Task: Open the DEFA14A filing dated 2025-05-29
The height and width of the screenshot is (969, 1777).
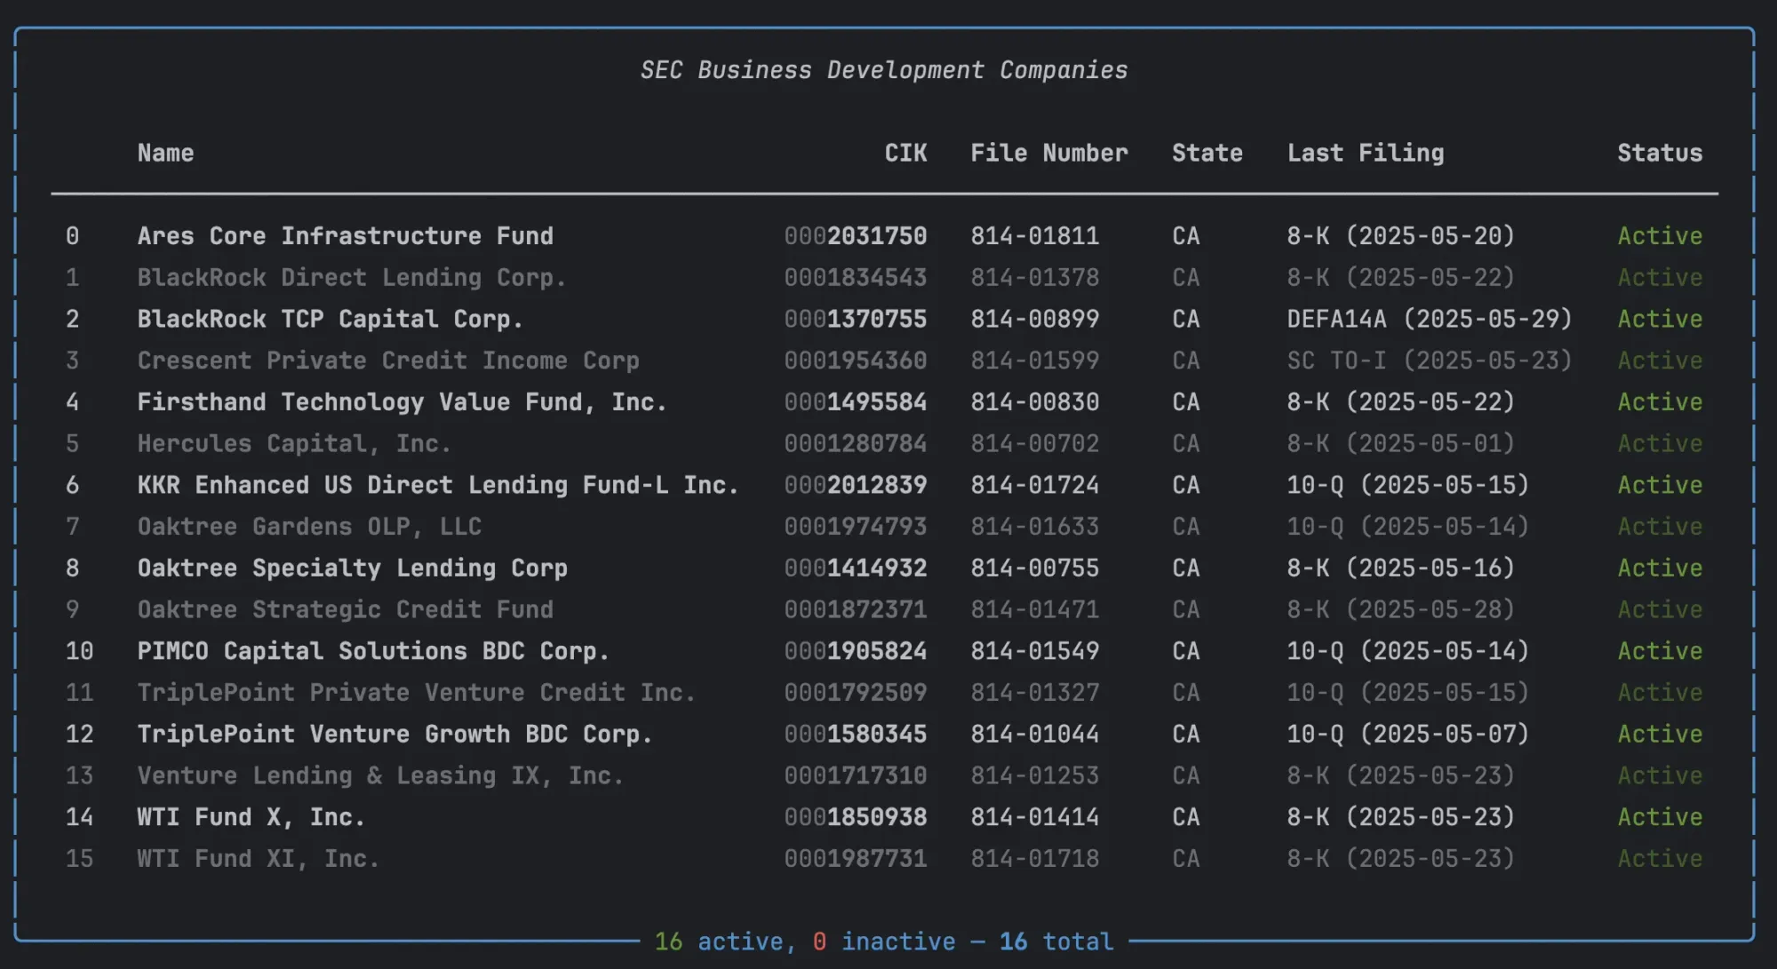Action: coord(1429,319)
